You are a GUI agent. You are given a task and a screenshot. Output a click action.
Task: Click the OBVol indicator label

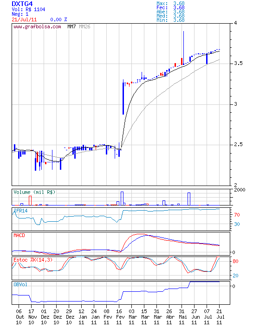click(20, 284)
